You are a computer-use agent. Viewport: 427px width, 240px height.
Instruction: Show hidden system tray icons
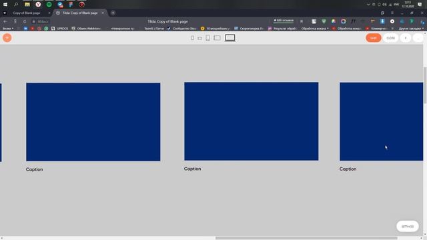pyautogui.click(x=368, y=5)
